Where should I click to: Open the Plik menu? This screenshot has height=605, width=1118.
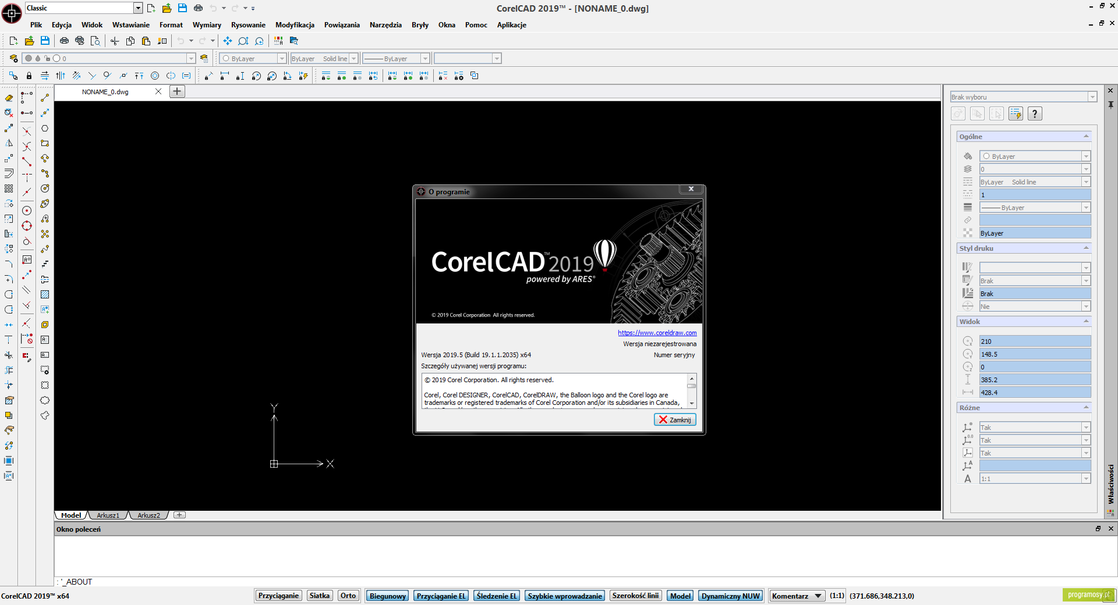(36, 24)
